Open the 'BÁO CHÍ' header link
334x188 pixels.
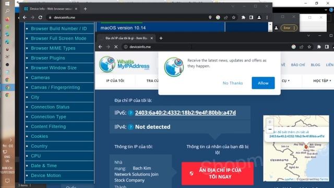pos(298,65)
